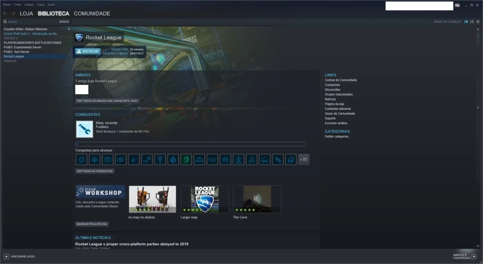
Task: Open Central da Comunidade link
Action: (341, 80)
